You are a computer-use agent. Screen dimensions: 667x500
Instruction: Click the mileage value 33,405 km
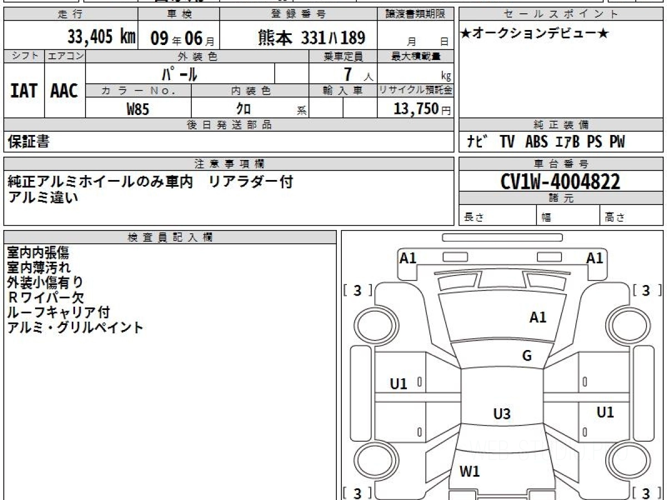tap(102, 37)
